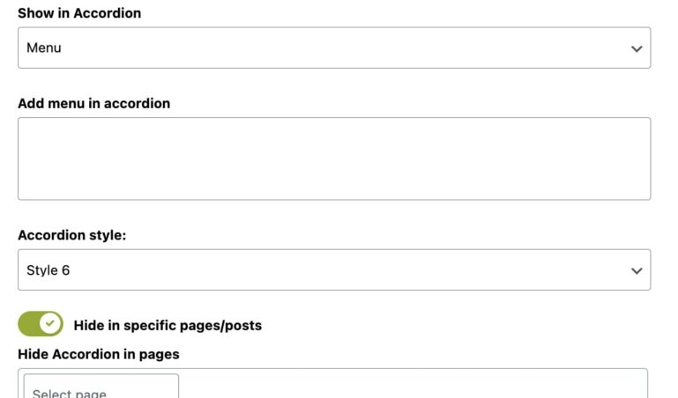Click the 'Style 6' selected value text

pyautogui.click(x=48, y=270)
